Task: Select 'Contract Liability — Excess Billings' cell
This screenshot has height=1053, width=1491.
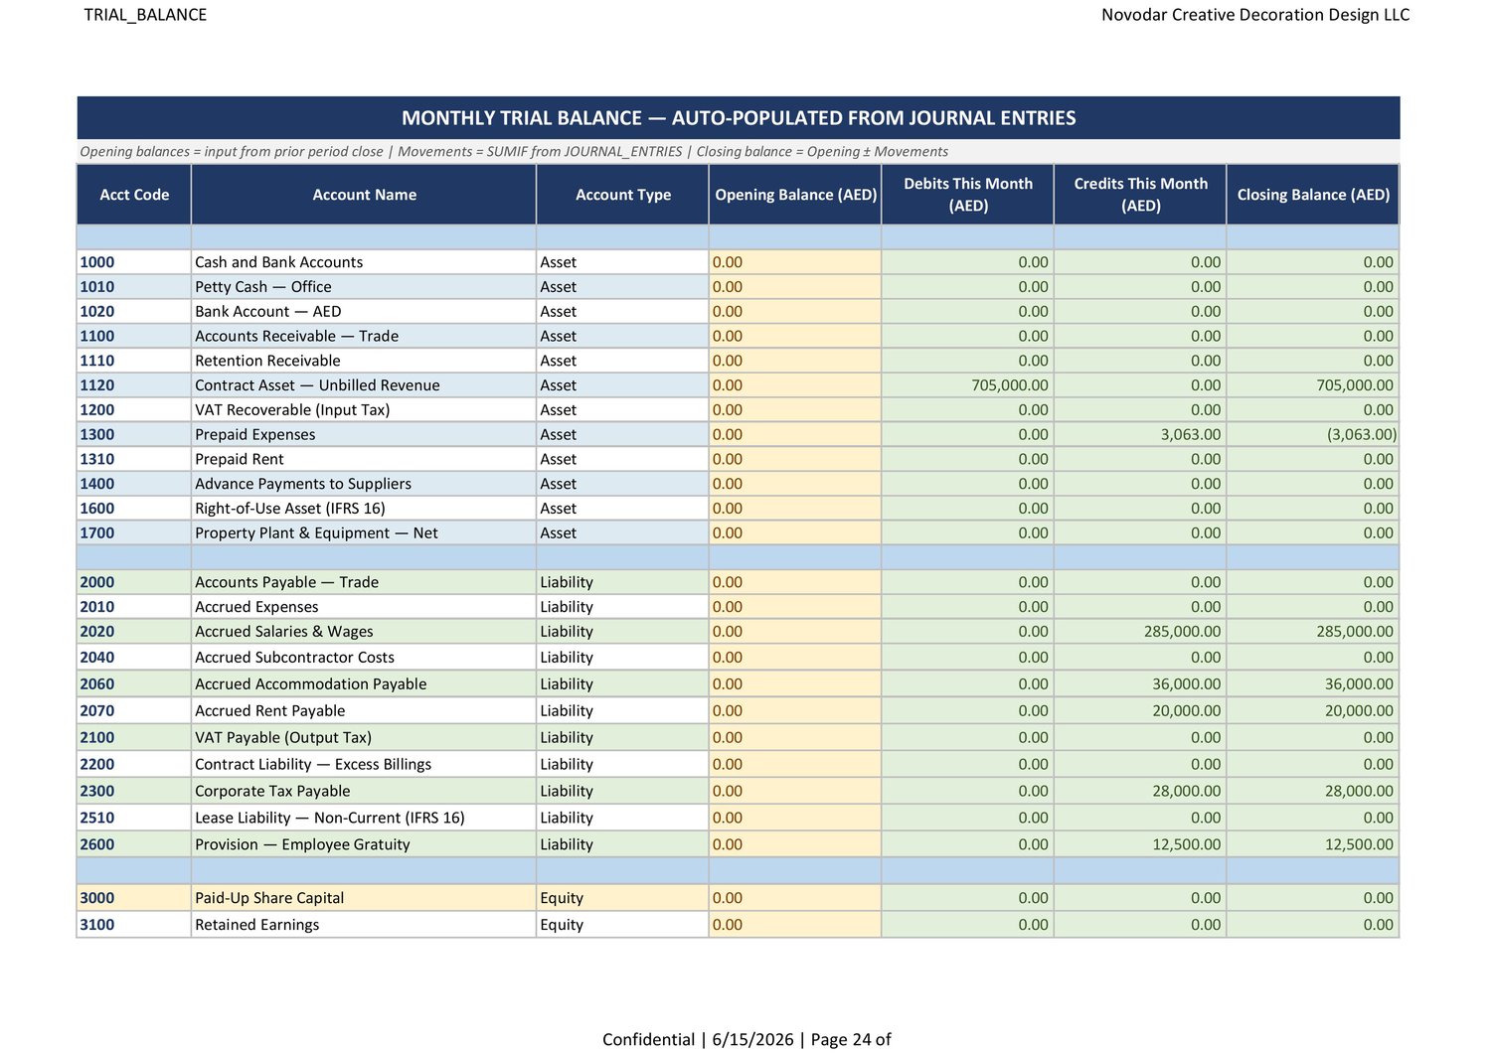Action: 364,765
